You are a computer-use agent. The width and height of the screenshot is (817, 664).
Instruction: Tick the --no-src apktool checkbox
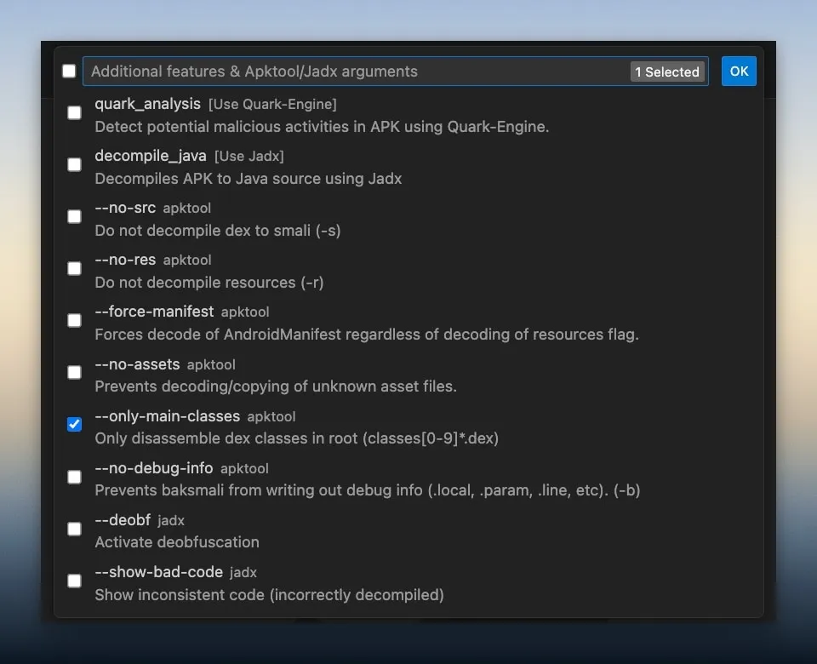tap(75, 216)
